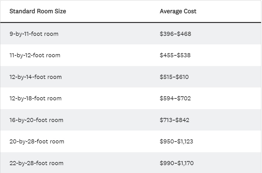262x173 pixels.
Task: Click the $950–$1,123 cost value
Action: click(x=176, y=142)
